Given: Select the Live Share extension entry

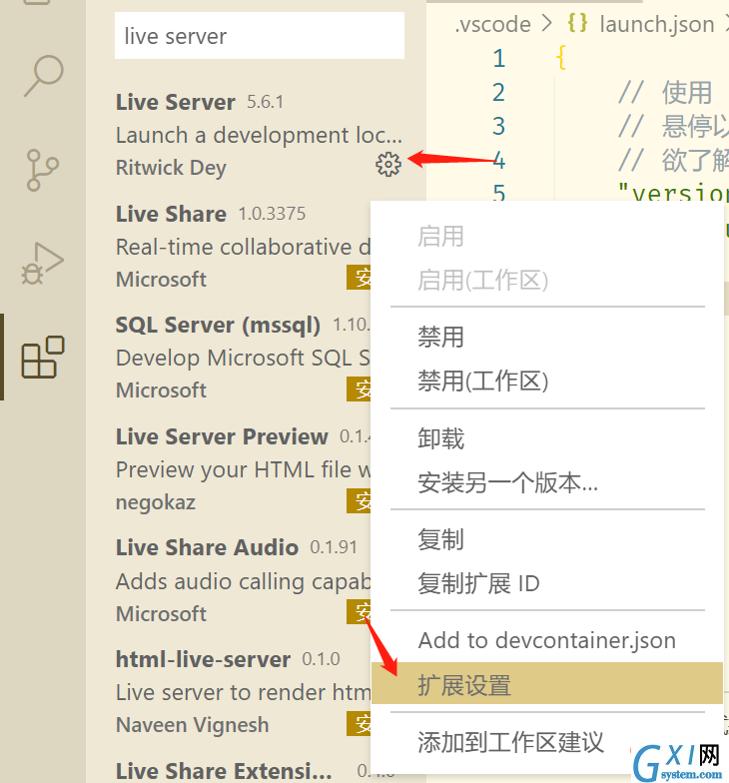Looking at the screenshot, I should coord(244,247).
